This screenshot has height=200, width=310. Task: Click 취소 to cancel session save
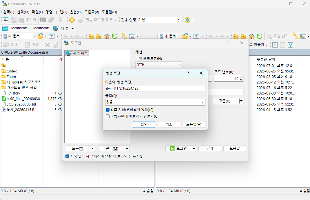pyautogui.click(x=169, y=124)
